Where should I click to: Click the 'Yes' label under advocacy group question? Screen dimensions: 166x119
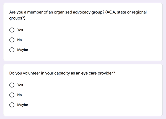20,30
